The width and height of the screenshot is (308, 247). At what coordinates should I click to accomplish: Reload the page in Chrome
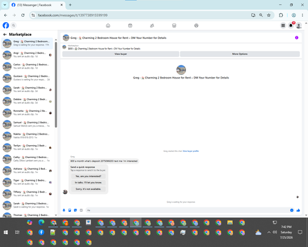pyautogui.click(x=23, y=15)
